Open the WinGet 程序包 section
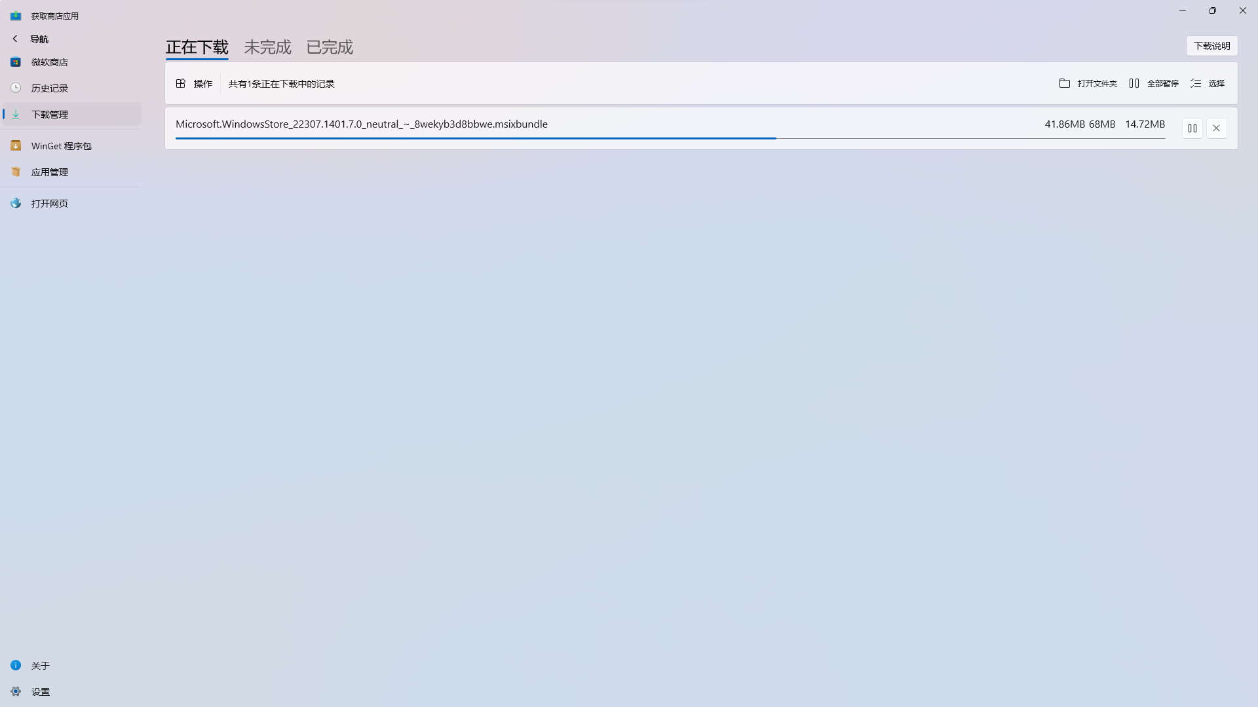 point(62,145)
